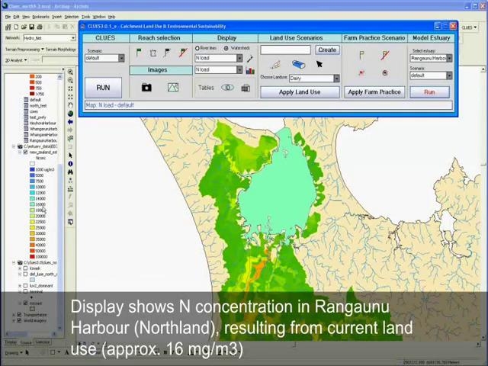Click the black arrow pointer land use tool
Image resolution: width=488 pixels, height=366 pixels.
(x=319, y=65)
